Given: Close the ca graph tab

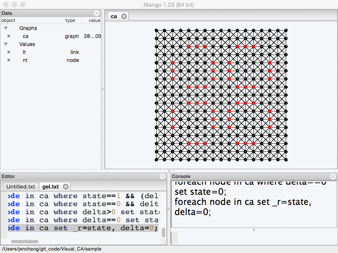Looking at the screenshot, I should tap(124, 16).
